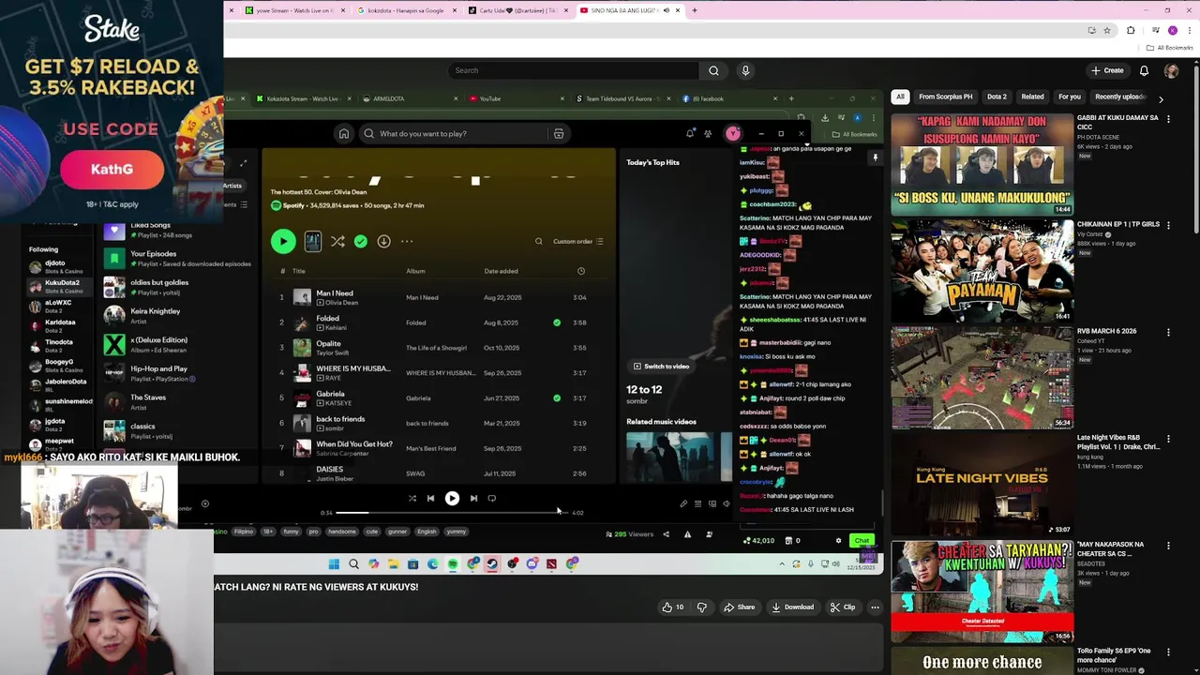Play the current song in bottom player

(x=452, y=499)
